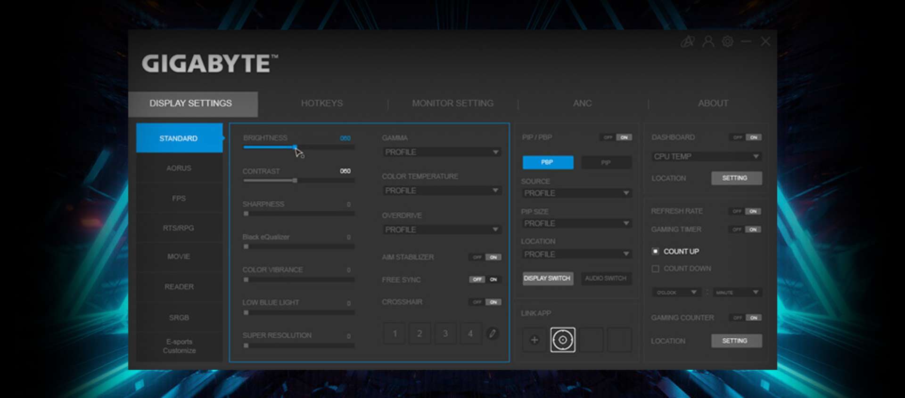The image size is (905, 398).
Task: Select the RTS/RPG picture mode
Action: pos(179,228)
